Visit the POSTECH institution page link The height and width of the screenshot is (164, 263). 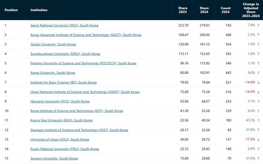point(83,63)
